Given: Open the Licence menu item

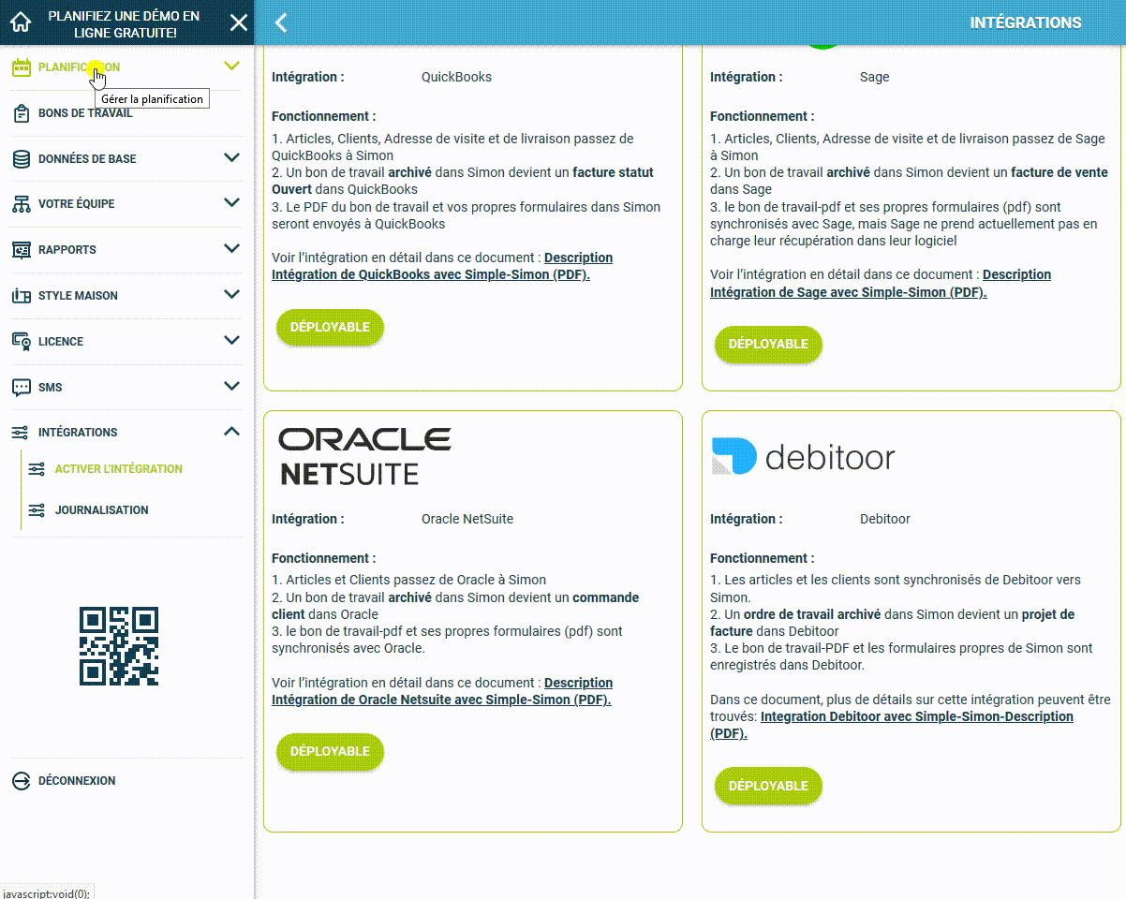Looking at the screenshot, I should (x=61, y=342).
